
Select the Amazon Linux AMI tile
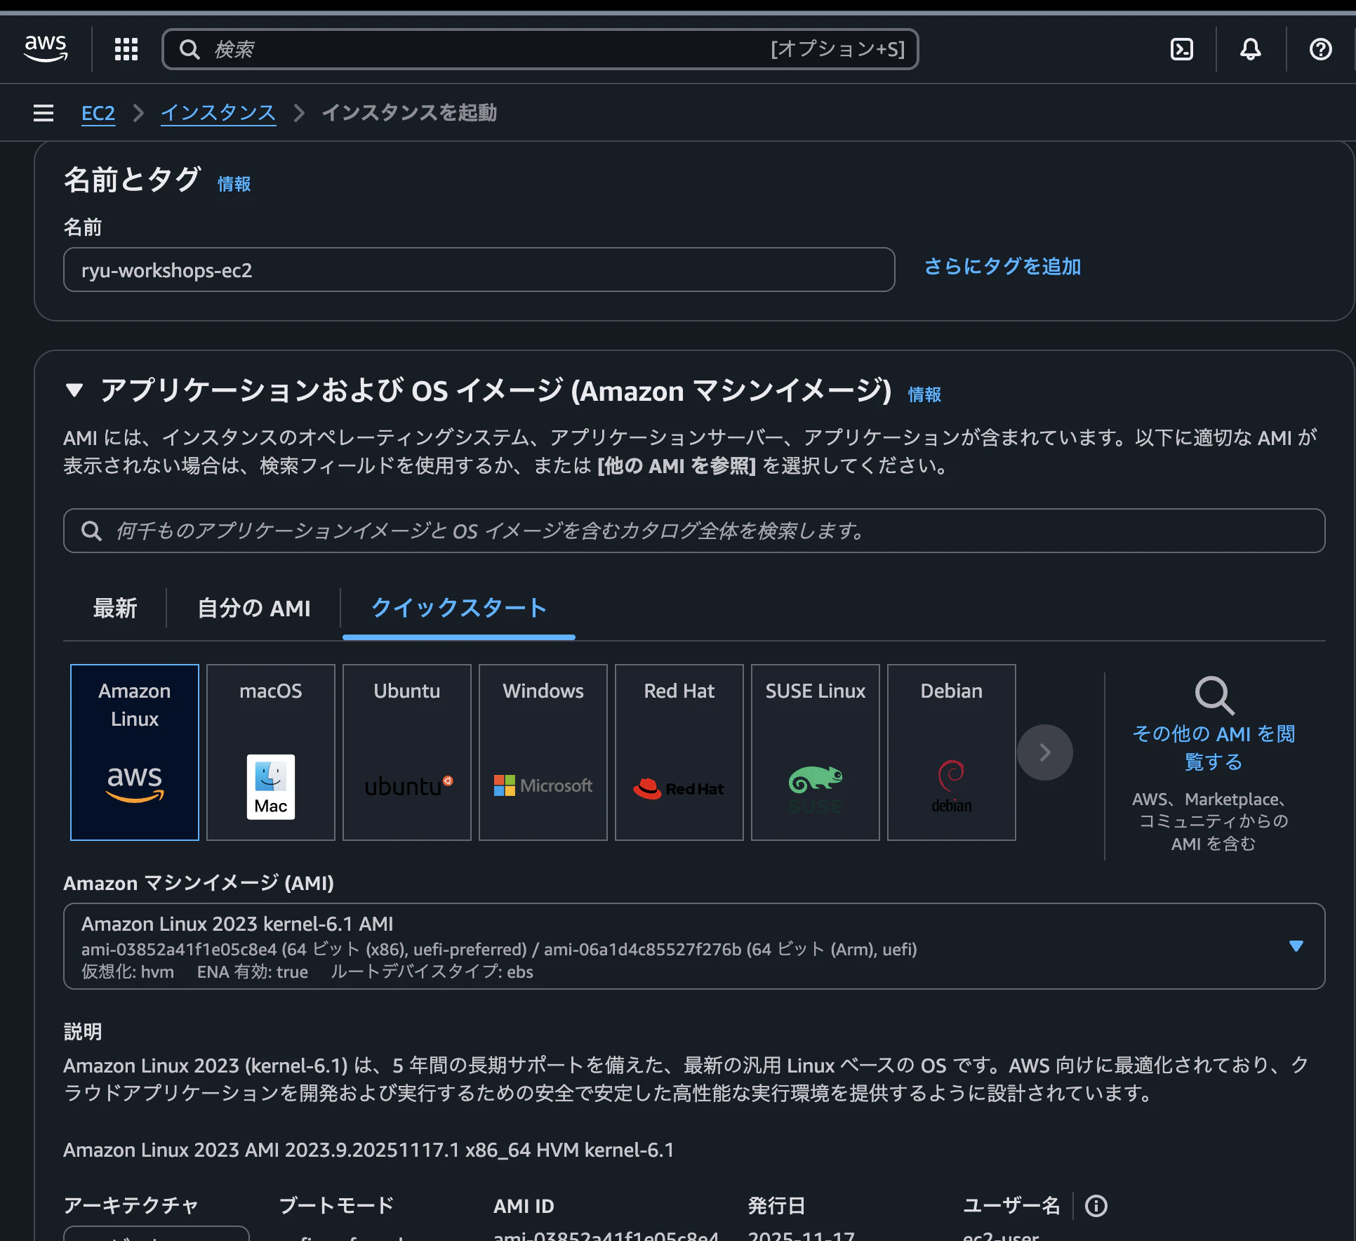click(x=135, y=752)
